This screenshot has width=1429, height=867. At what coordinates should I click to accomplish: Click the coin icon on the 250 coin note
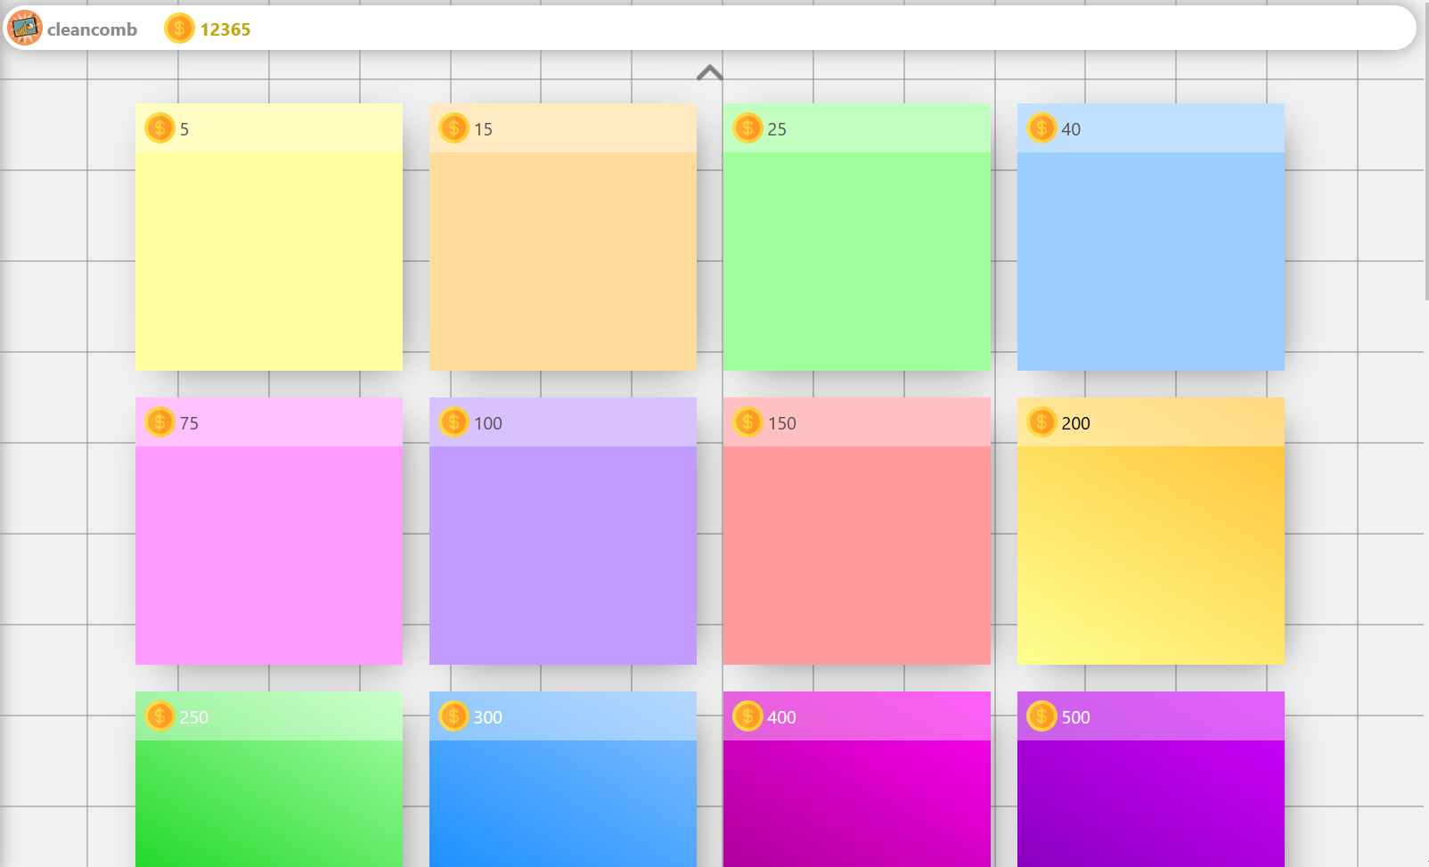(159, 716)
